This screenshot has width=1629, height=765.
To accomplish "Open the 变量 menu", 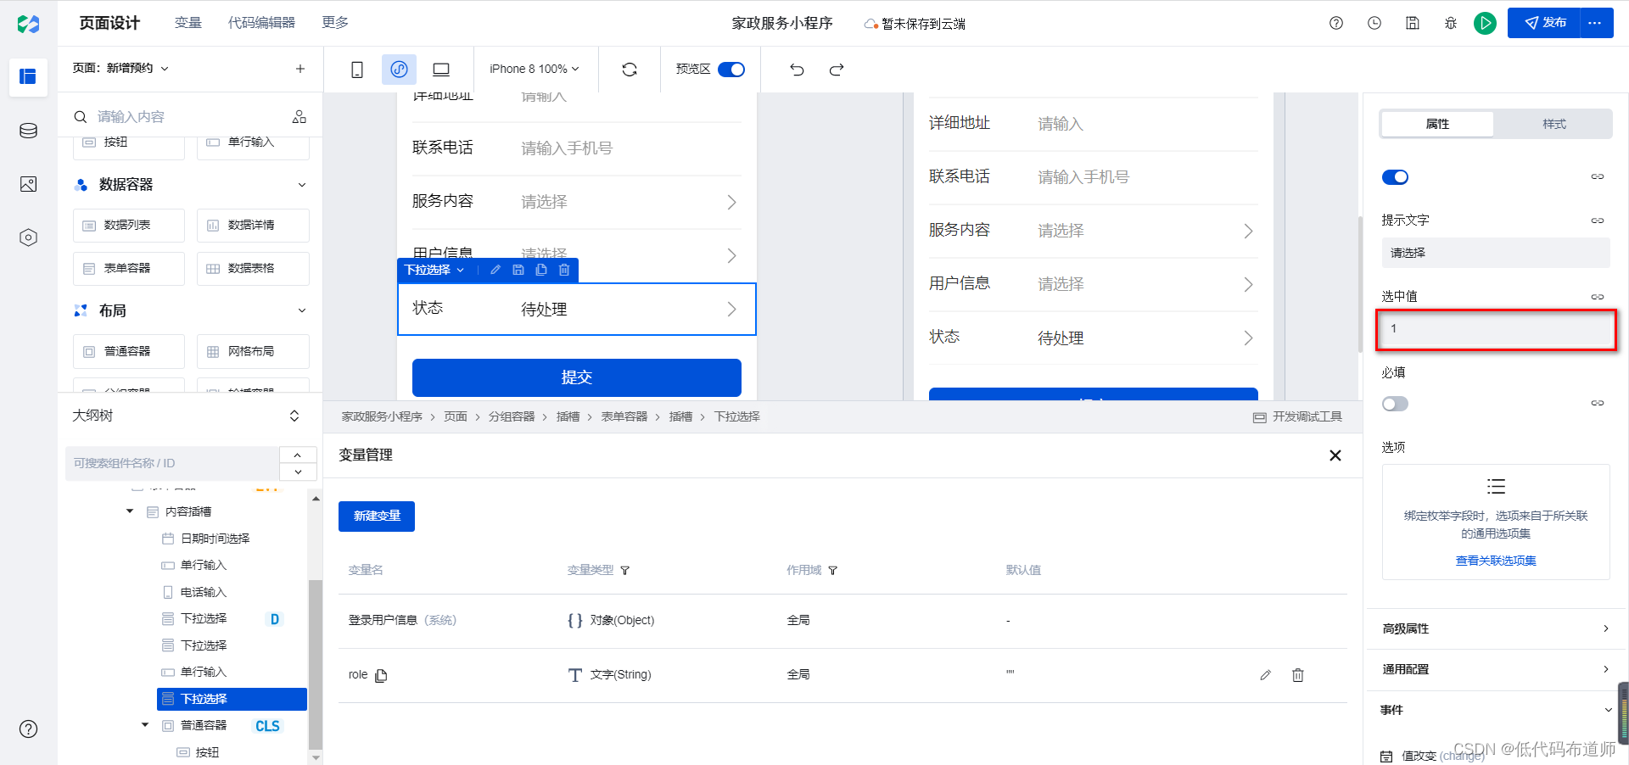I will tap(188, 23).
